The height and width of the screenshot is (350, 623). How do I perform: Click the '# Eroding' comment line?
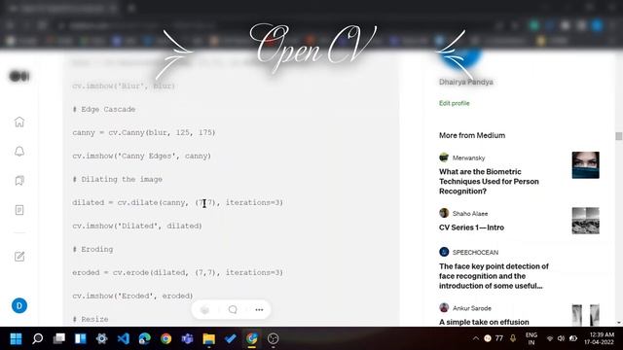[x=92, y=249]
